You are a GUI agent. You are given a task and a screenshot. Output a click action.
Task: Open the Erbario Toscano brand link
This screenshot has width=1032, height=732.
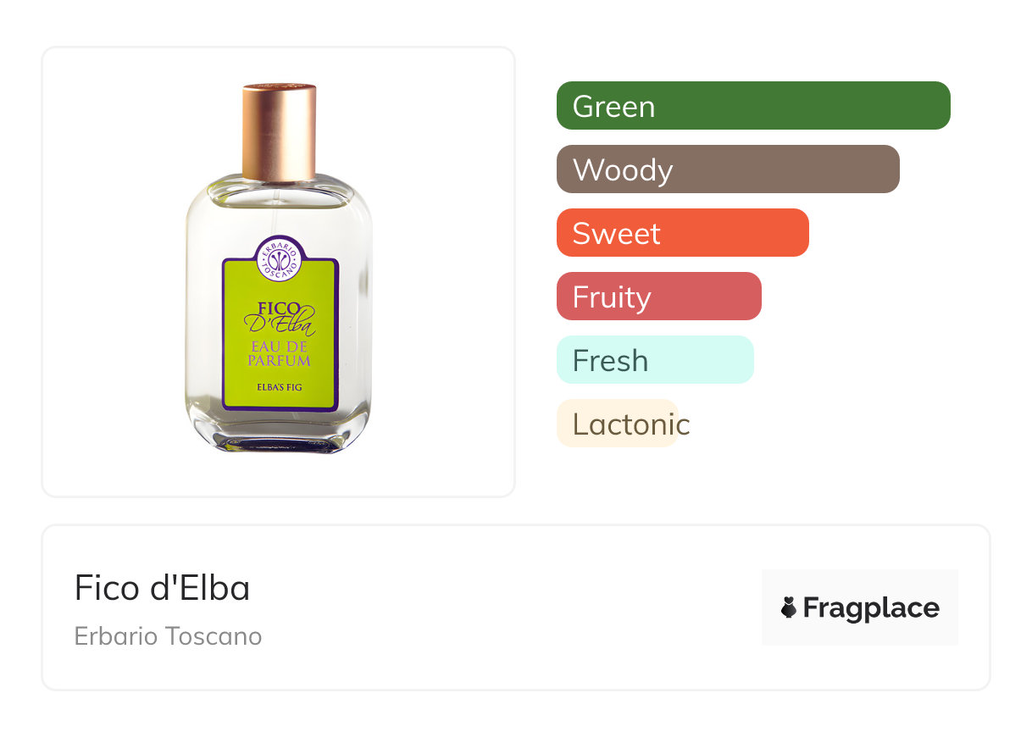click(x=168, y=635)
